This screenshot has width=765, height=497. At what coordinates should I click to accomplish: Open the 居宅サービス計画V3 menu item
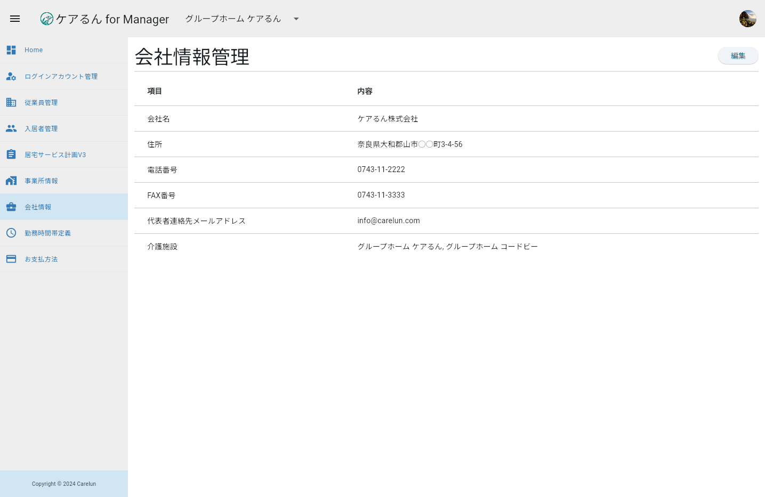pyautogui.click(x=55, y=154)
